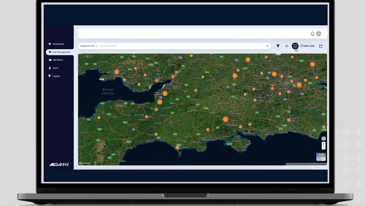Click the user avatar "A"

pyautogui.click(x=318, y=34)
